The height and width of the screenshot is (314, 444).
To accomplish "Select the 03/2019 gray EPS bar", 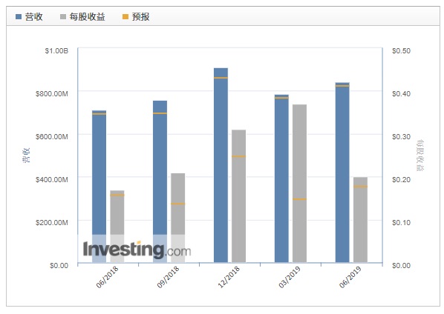I will click(x=299, y=184).
